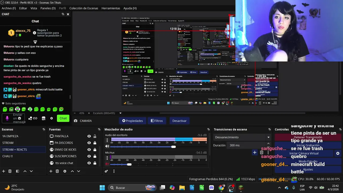Open audio mixer three-dot menu
343x193 pixels.
pyautogui.click(x=114, y=171)
